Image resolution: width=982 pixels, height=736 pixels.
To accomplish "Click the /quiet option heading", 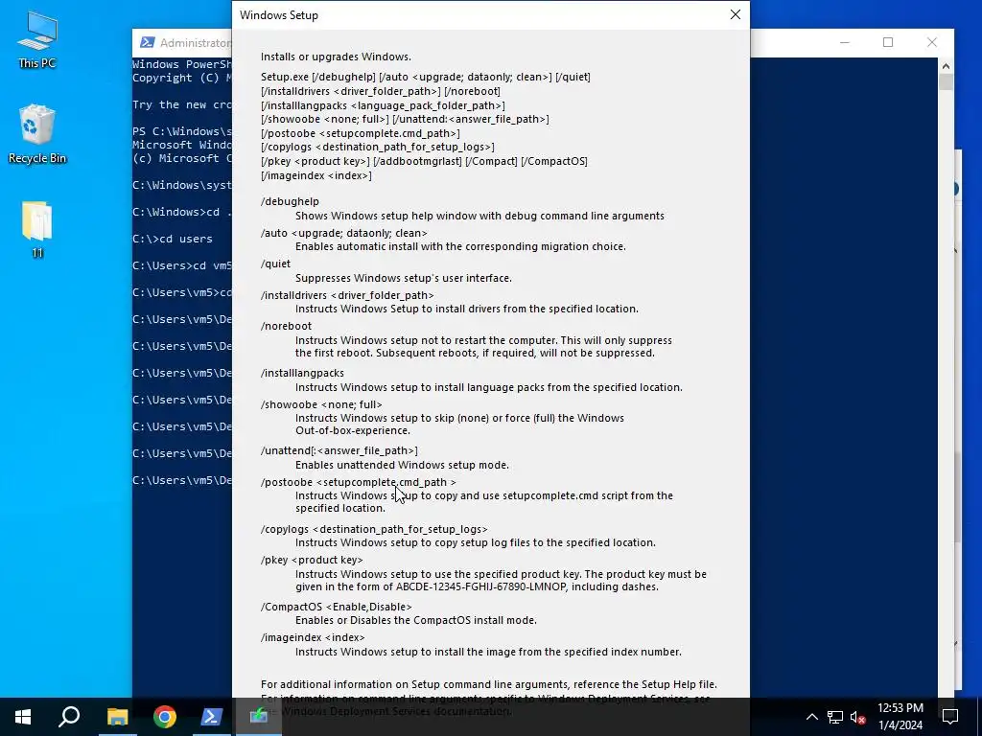I will (x=275, y=264).
